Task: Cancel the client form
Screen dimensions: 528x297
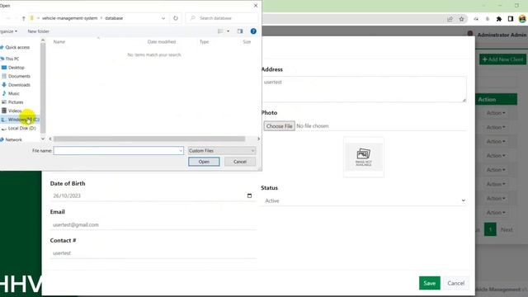Action: click(x=455, y=283)
